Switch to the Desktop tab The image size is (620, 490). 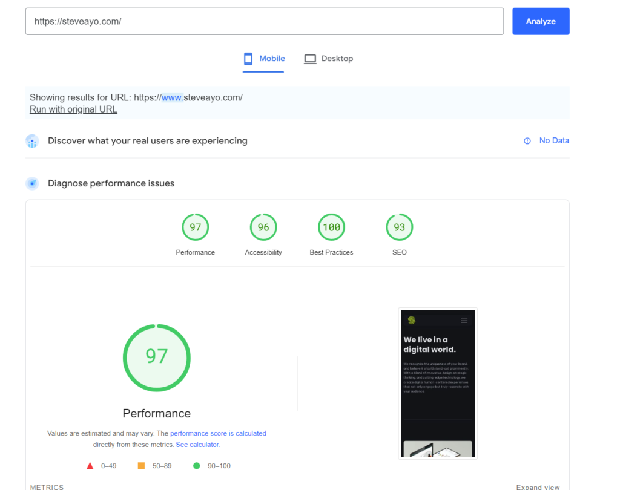click(x=328, y=59)
